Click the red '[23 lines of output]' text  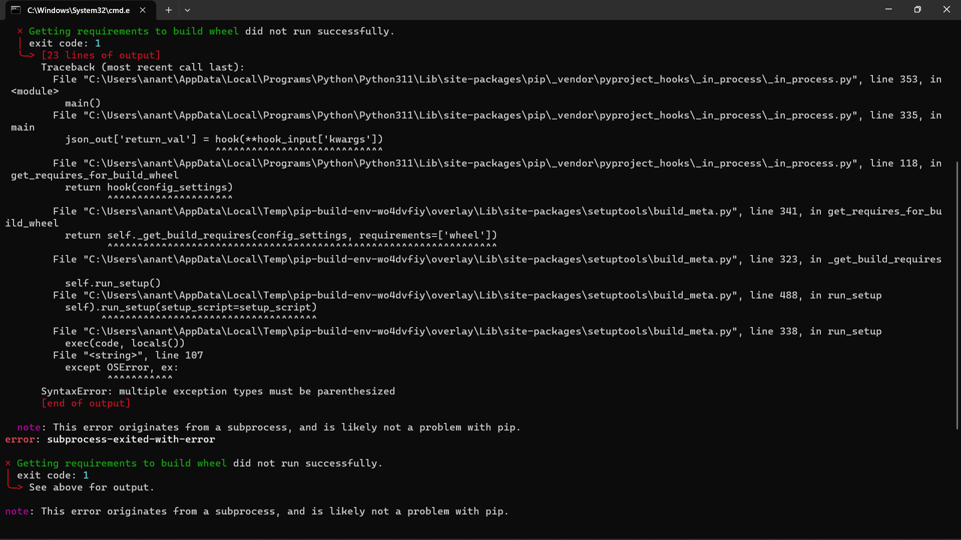[x=101, y=55]
